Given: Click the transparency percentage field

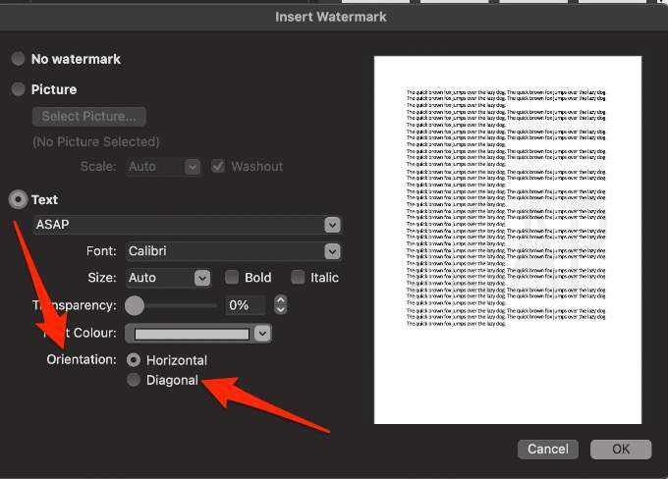Looking at the screenshot, I should (x=245, y=305).
